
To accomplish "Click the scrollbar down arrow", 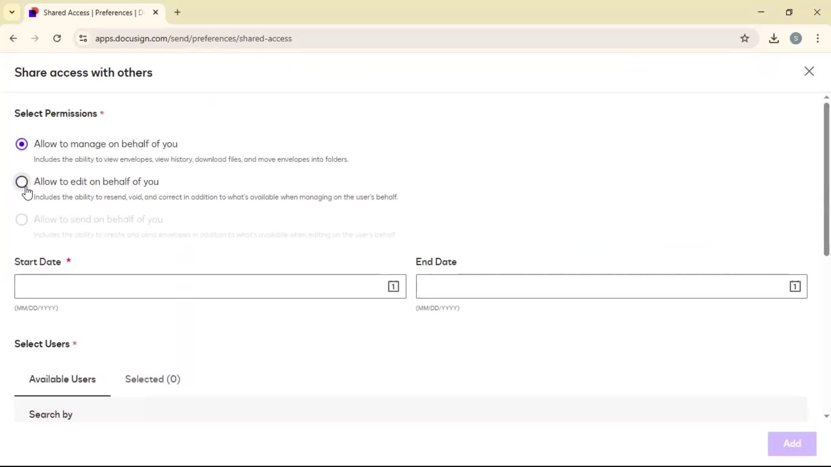I will (x=826, y=416).
